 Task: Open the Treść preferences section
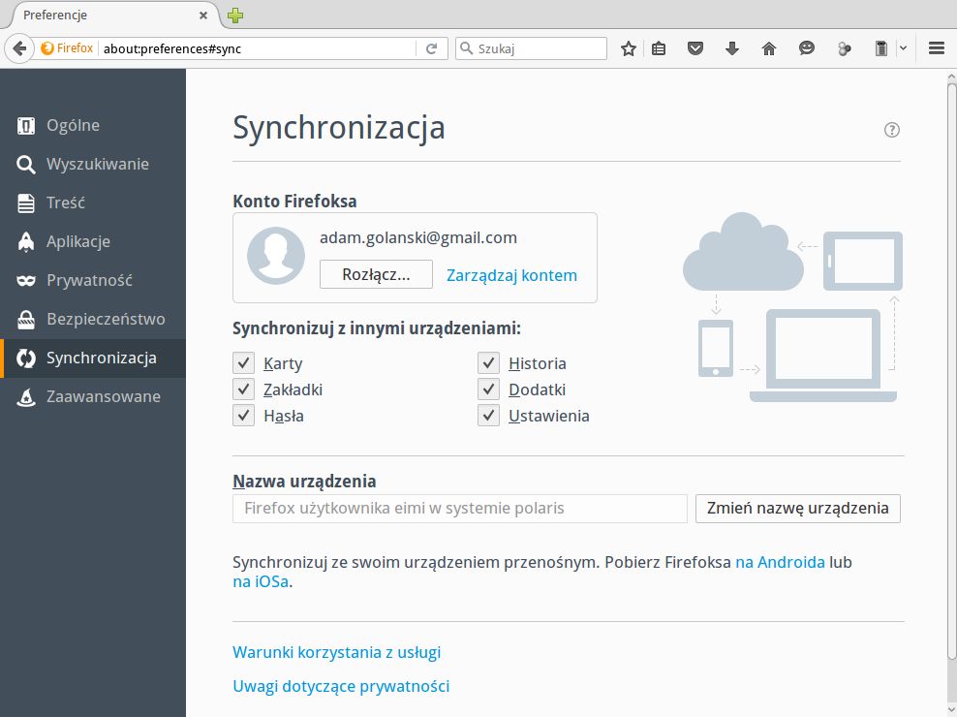pos(93,203)
